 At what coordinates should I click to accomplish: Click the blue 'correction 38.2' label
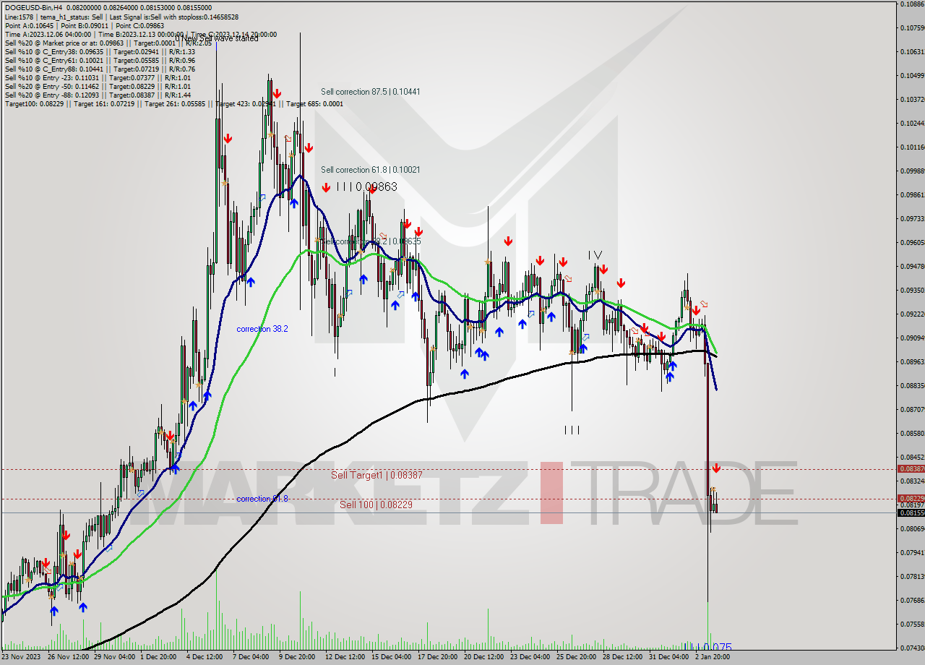point(262,329)
